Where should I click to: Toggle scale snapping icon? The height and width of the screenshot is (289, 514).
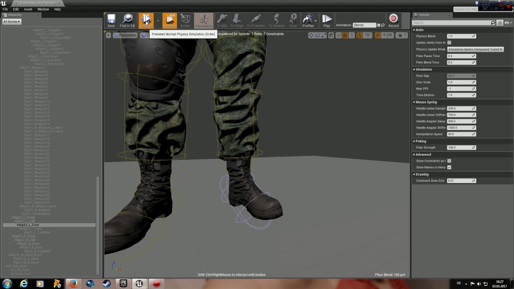tap(377, 35)
